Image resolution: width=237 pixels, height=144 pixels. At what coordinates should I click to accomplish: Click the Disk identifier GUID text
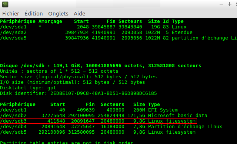point(104,93)
